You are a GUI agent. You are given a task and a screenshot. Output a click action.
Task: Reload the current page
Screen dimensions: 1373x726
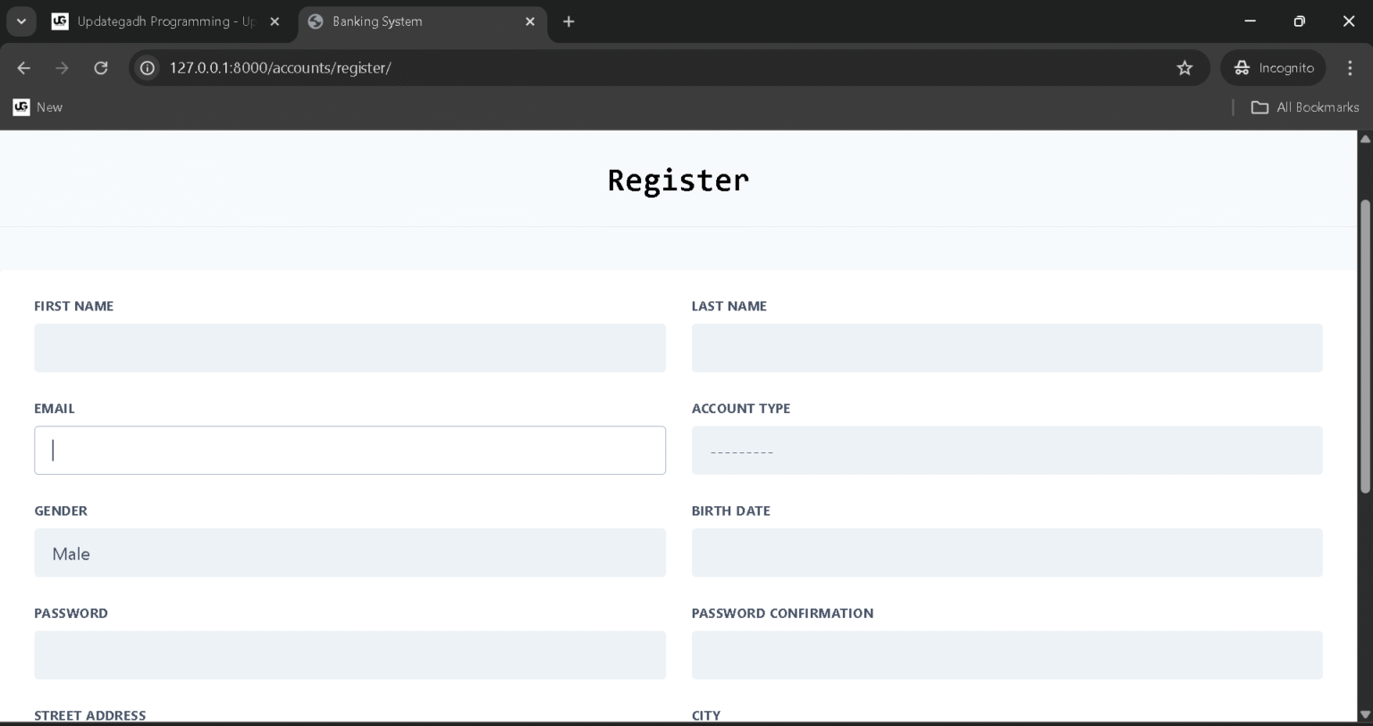point(101,68)
